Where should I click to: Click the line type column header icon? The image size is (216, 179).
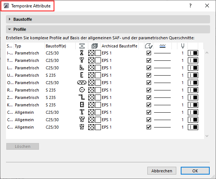(x=163, y=46)
